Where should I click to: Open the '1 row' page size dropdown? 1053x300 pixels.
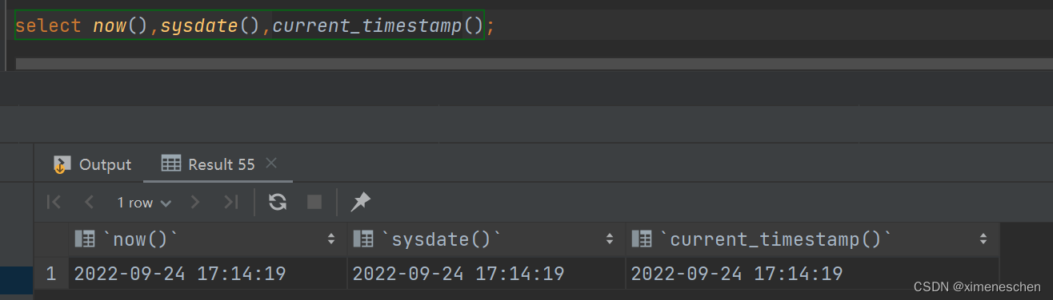click(144, 203)
